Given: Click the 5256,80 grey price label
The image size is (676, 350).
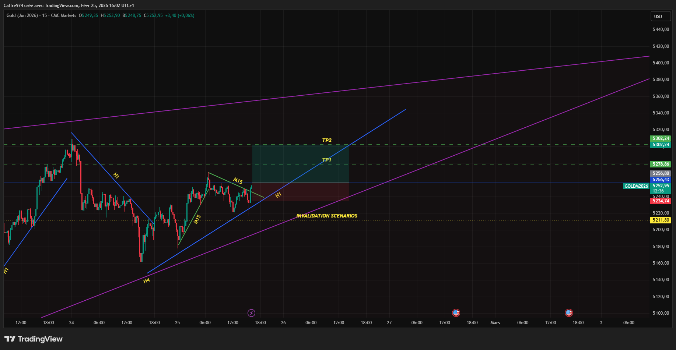Looking at the screenshot, I should pos(661,173).
